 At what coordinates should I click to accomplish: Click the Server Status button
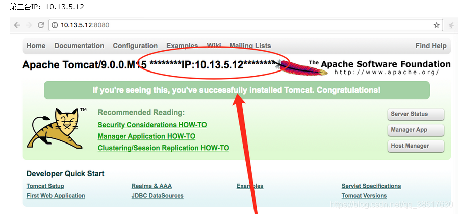416,114
